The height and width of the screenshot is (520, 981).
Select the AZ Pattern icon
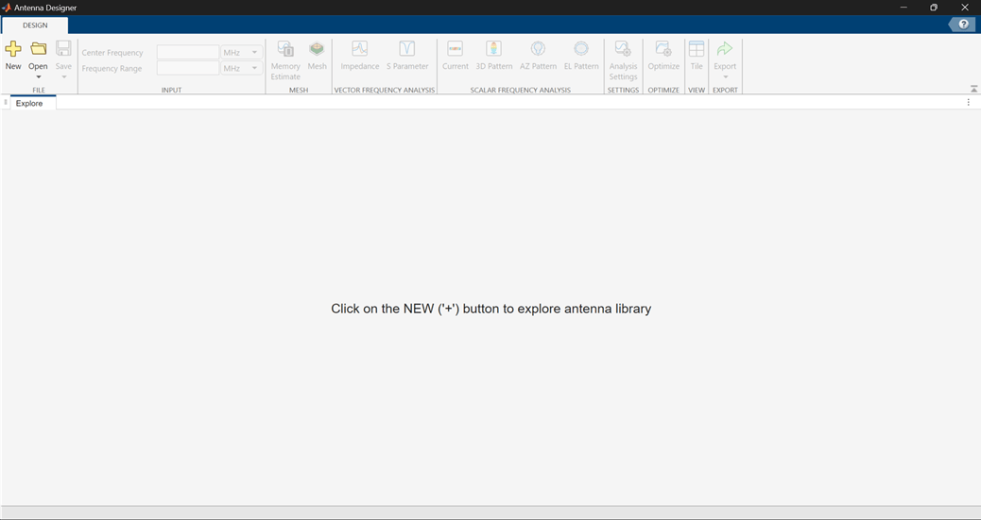[x=538, y=49]
